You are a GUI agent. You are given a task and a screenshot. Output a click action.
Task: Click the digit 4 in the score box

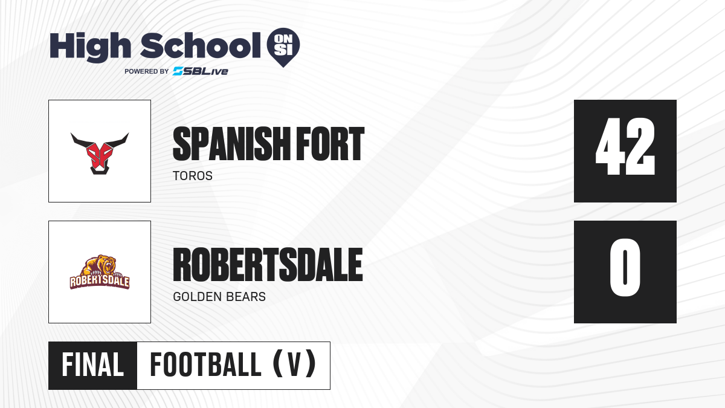pyautogui.click(x=610, y=146)
